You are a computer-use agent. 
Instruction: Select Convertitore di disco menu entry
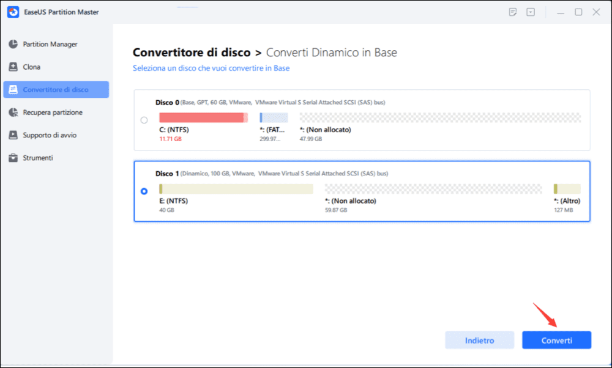click(x=56, y=89)
